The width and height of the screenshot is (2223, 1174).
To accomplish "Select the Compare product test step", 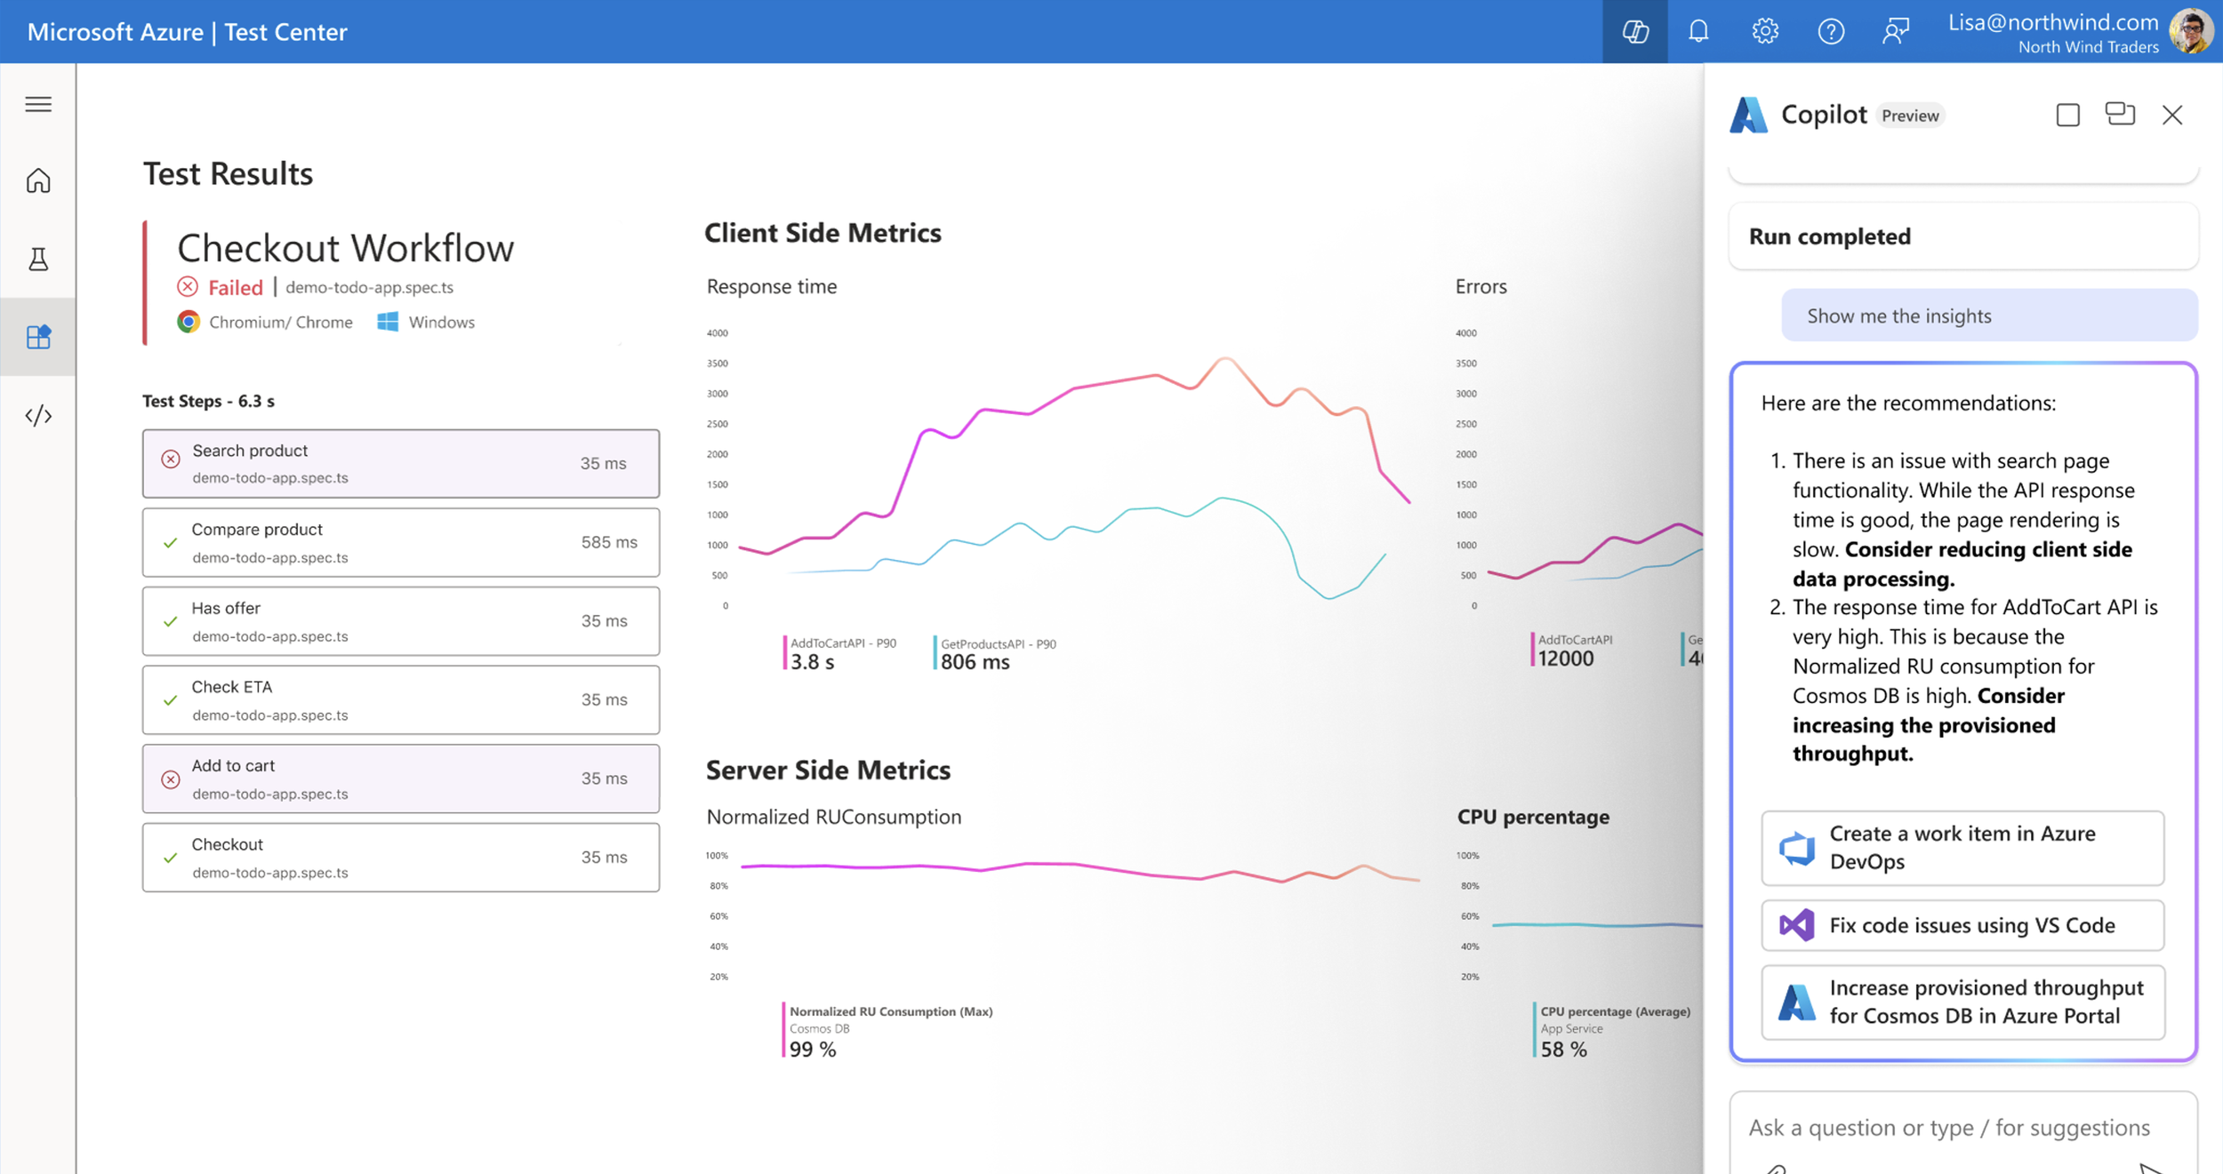I will [400, 542].
